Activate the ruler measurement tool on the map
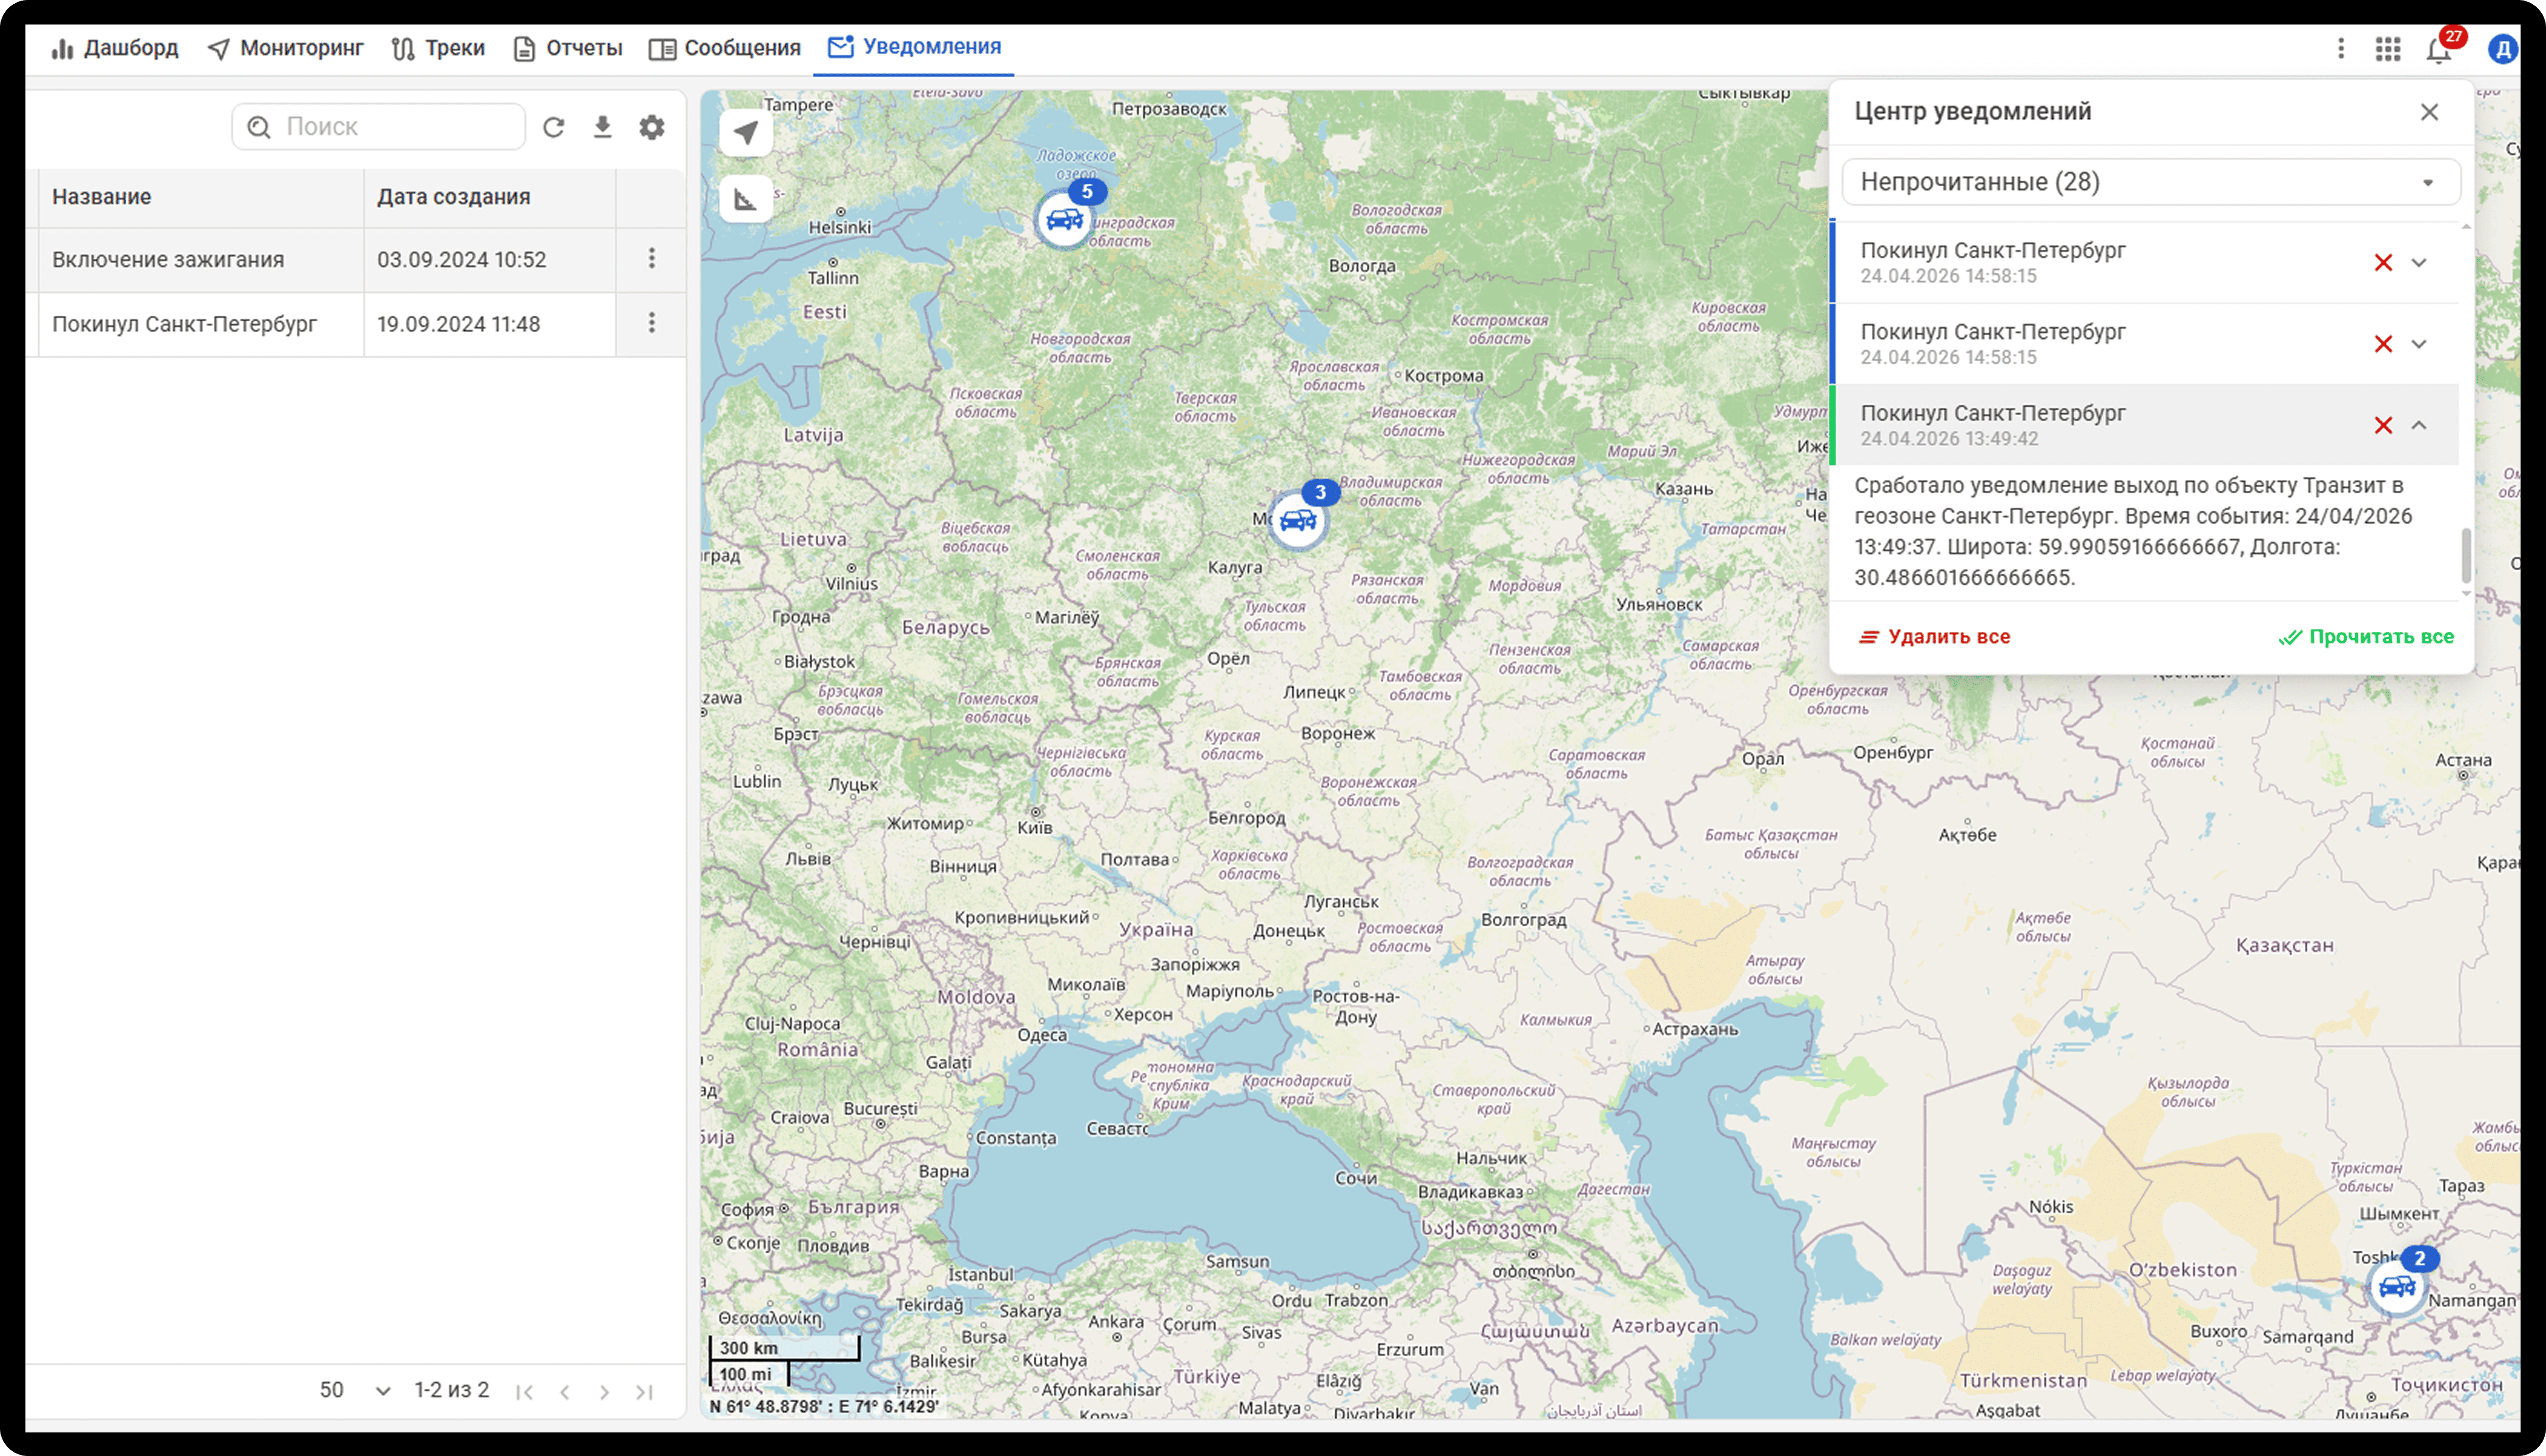This screenshot has width=2546, height=1456. (x=746, y=199)
